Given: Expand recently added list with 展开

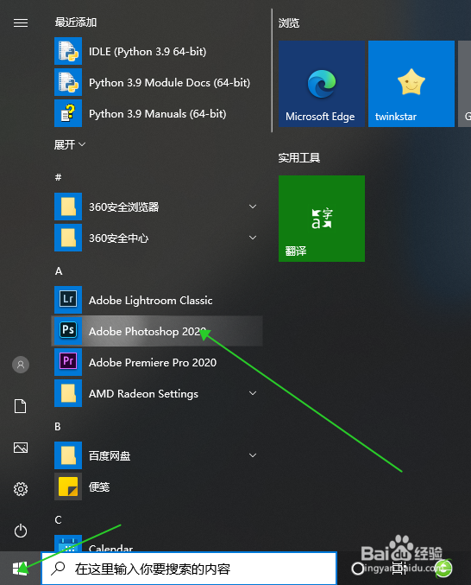Looking at the screenshot, I should pyautogui.click(x=70, y=144).
